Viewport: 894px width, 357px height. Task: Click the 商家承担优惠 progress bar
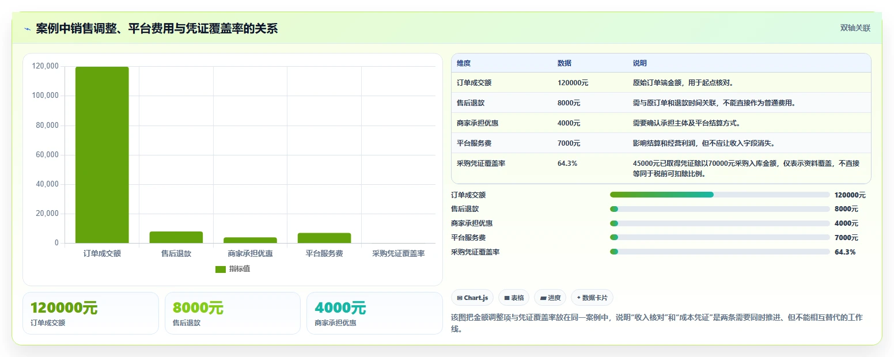[x=719, y=223]
